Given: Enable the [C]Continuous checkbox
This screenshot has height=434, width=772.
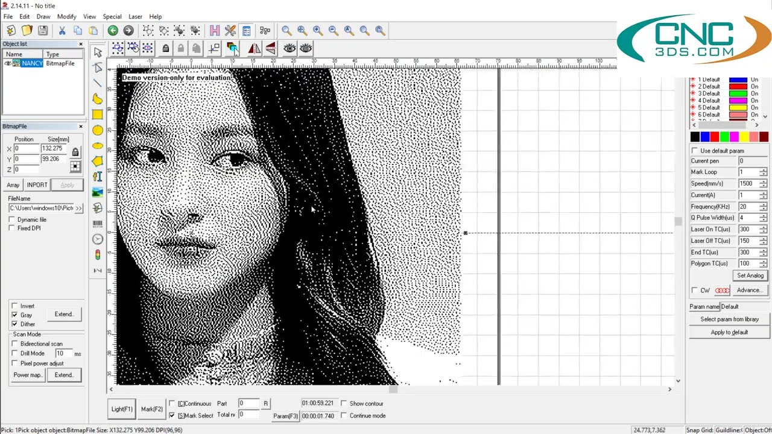Looking at the screenshot, I should click(x=172, y=404).
